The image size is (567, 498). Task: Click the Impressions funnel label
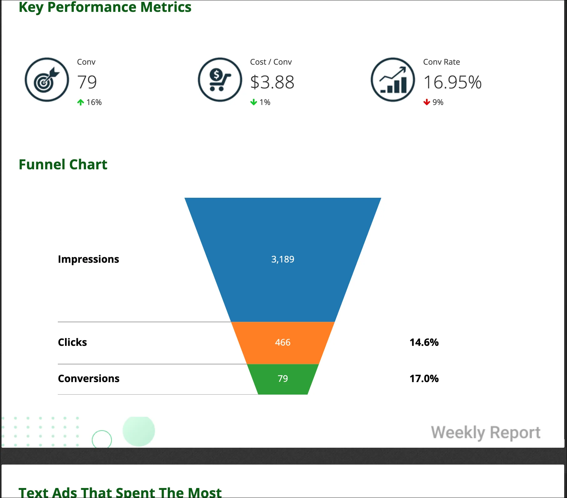pos(88,259)
